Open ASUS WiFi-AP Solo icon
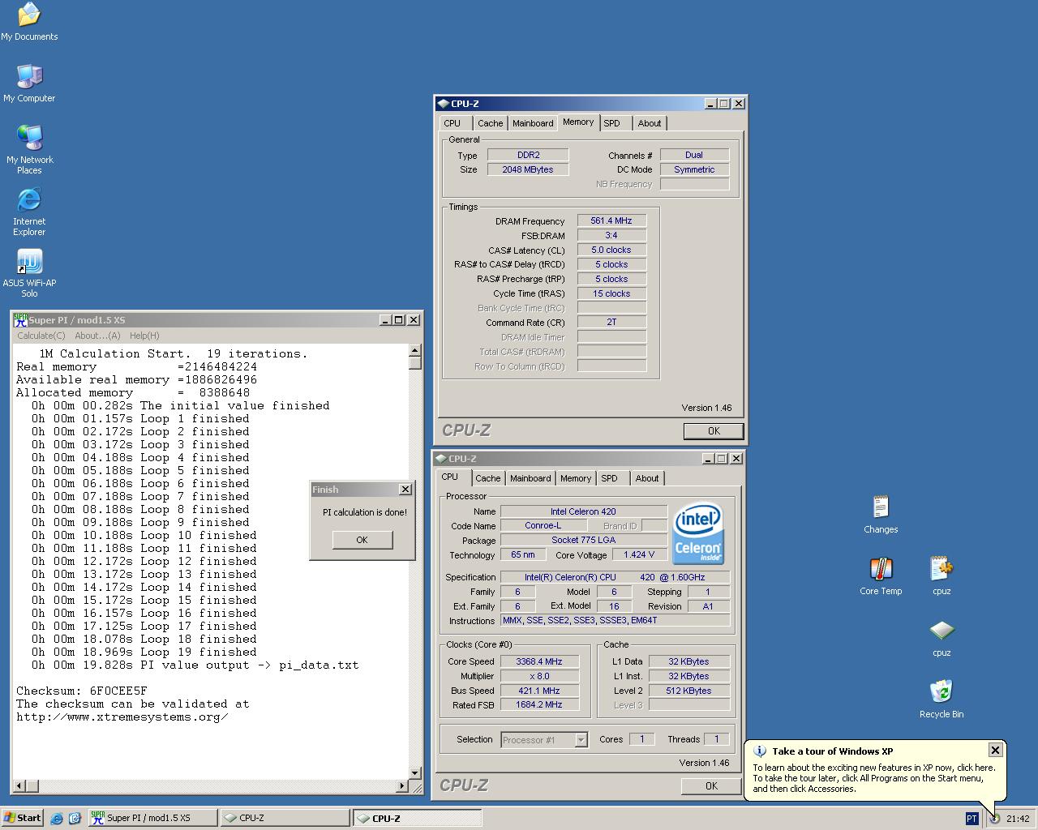Image resolution: width=1038 pixels, height=830 pixels. 29,272
